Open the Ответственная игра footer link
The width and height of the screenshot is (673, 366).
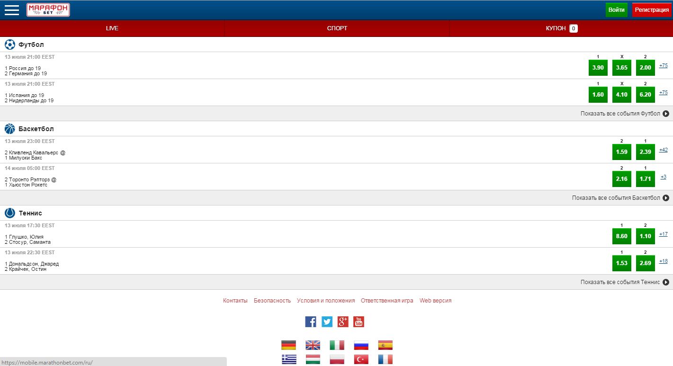[387, 301]
